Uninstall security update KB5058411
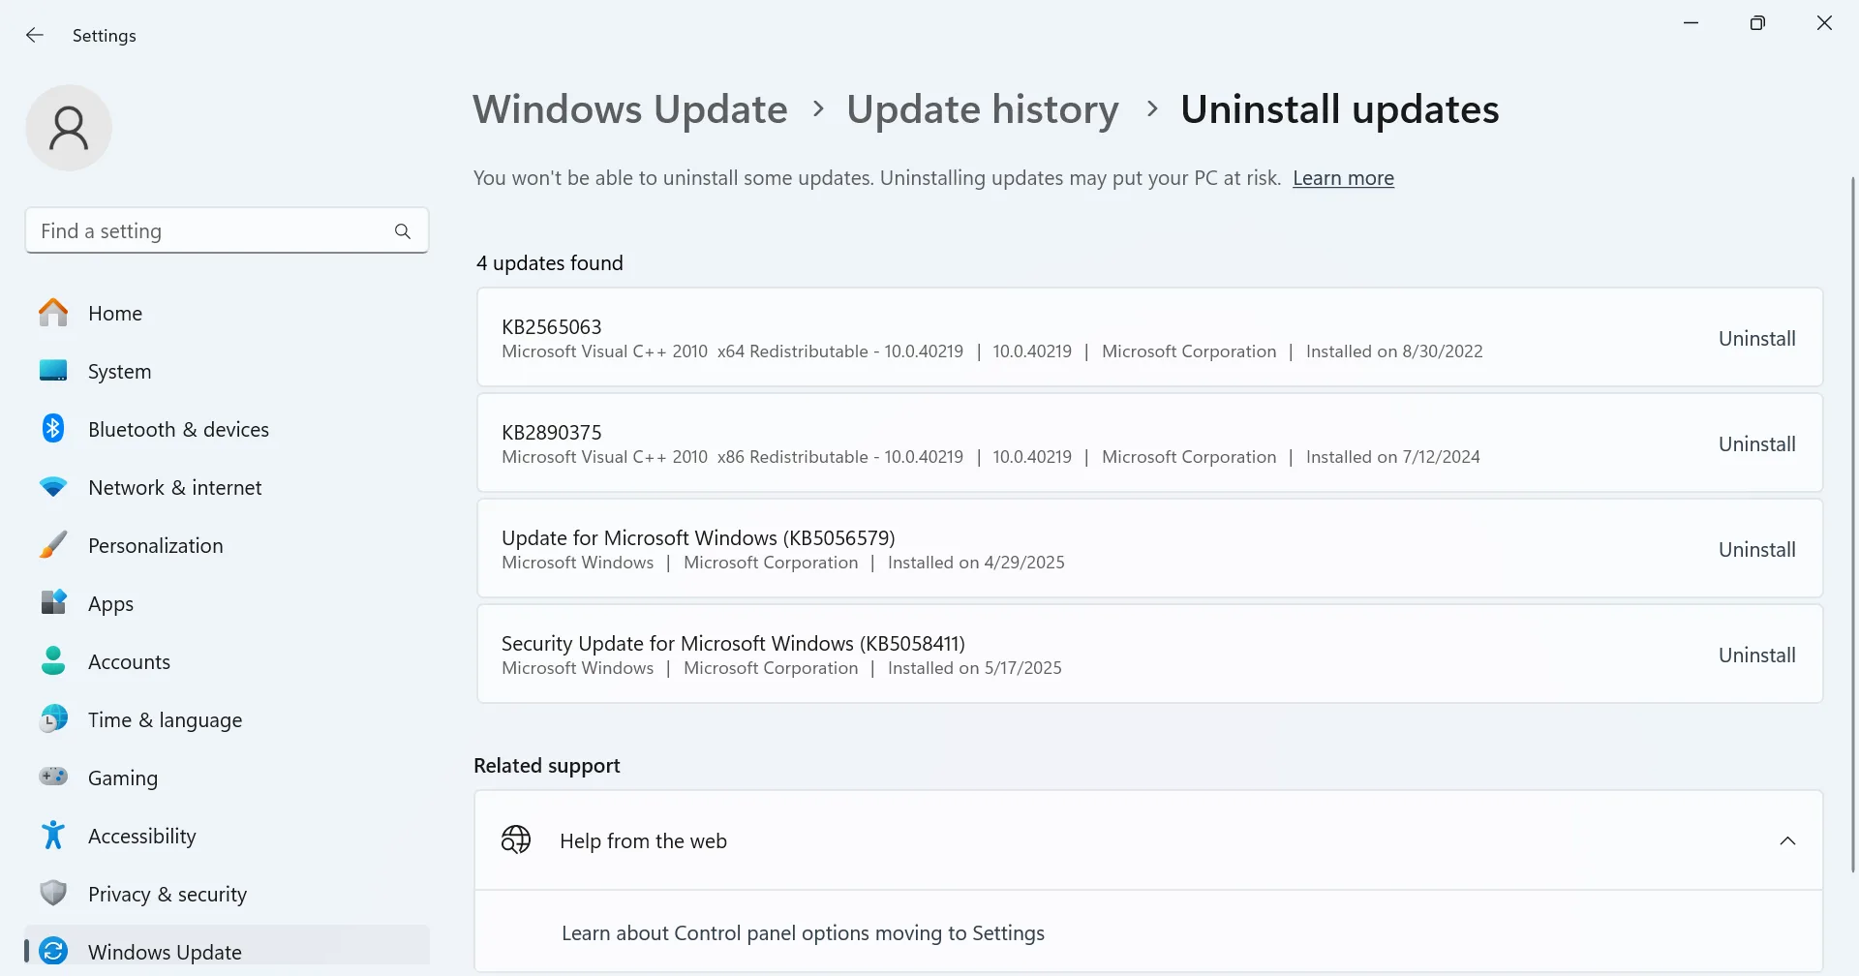Image resolution: width=1859 pixels, height=976 pixels. [1756, 656]
